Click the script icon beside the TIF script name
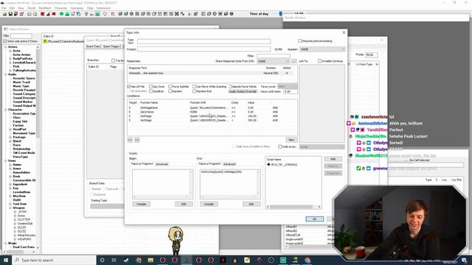Image resolution: width=472 pixels, height=265 pixels. click(x=268, y=164)
